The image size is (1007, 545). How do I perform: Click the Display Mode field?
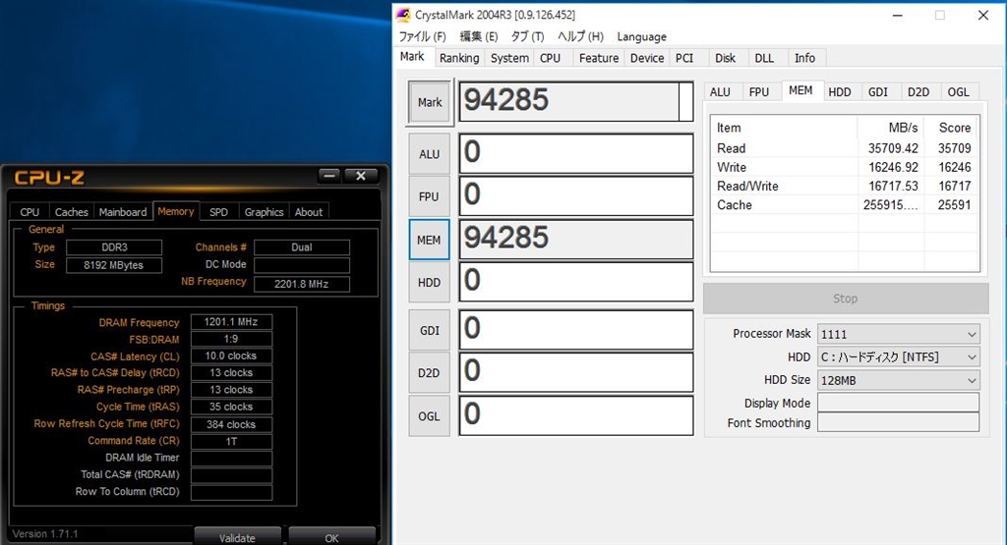point(899,403)
